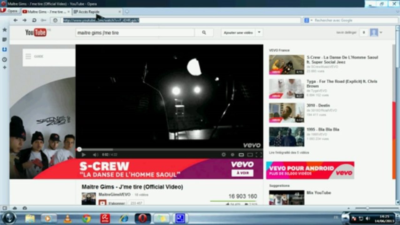Open Internet Explorer from the taskbar
The width and height of the screenshot is (400, 225).
tap(124, 218)
